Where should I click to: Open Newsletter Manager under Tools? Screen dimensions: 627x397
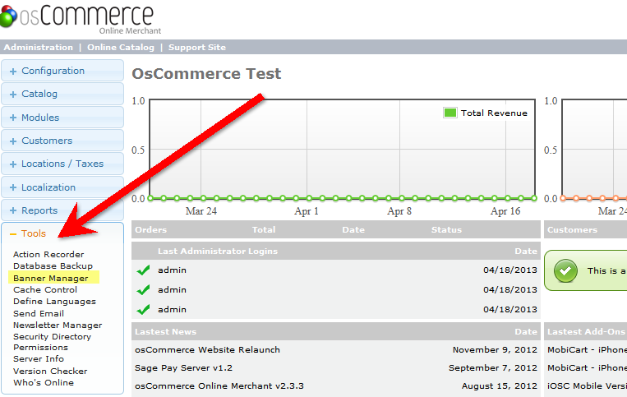[x=58, y=325]
